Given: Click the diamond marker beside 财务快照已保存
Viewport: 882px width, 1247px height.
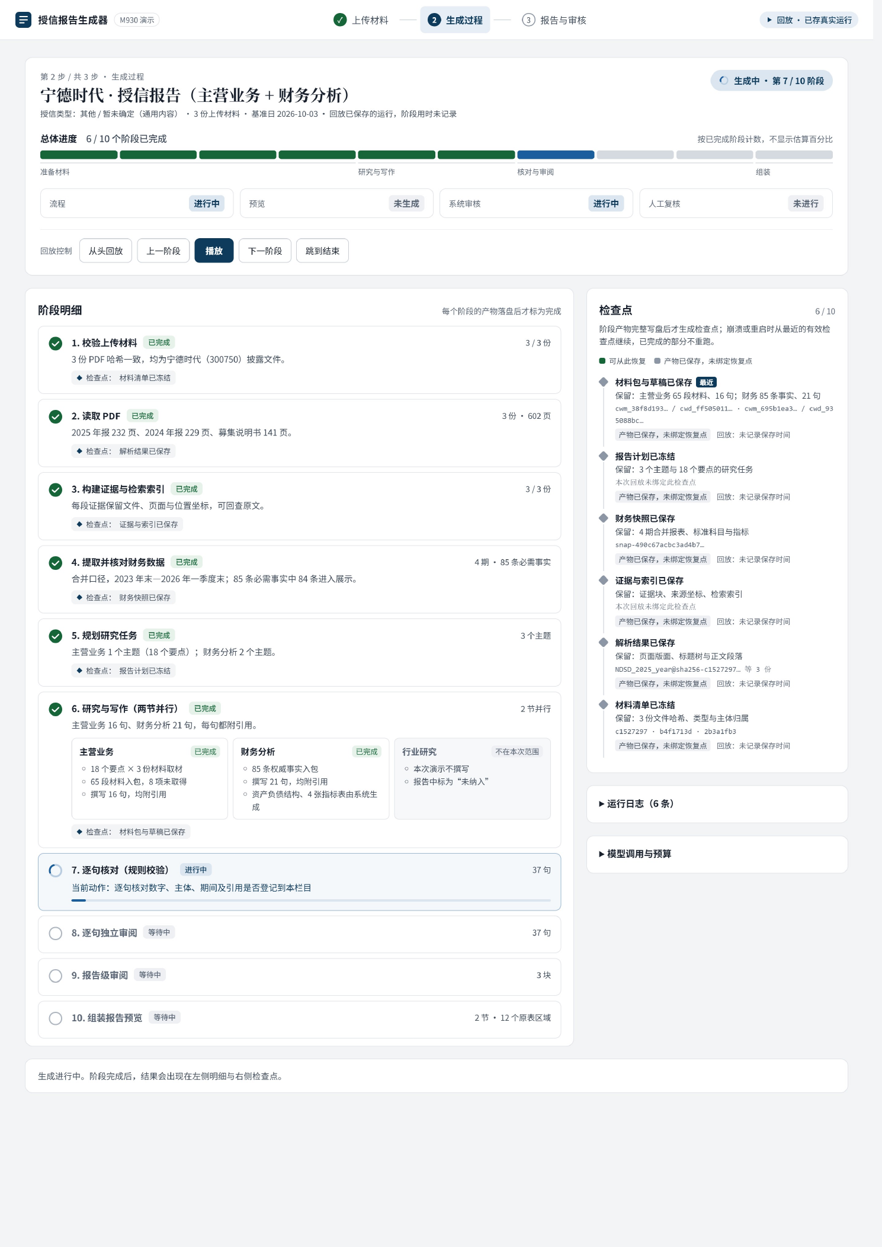Looking at the screenshot, I should [x=604, y=518].
